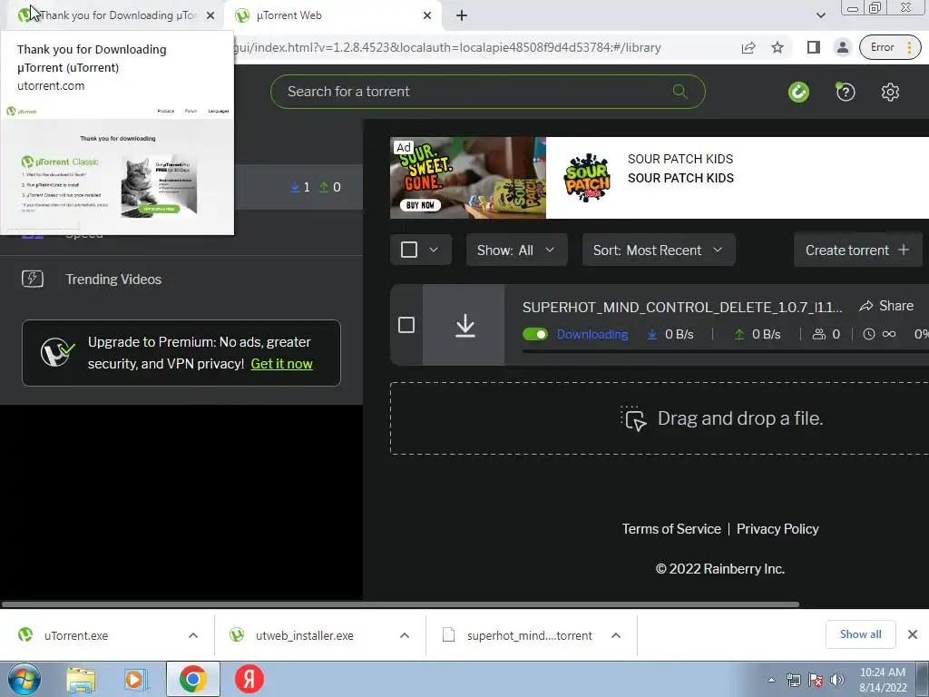Open the Yandex browser icon on taskbar
The height and width of the screenshot is (697, 929).
249,679
